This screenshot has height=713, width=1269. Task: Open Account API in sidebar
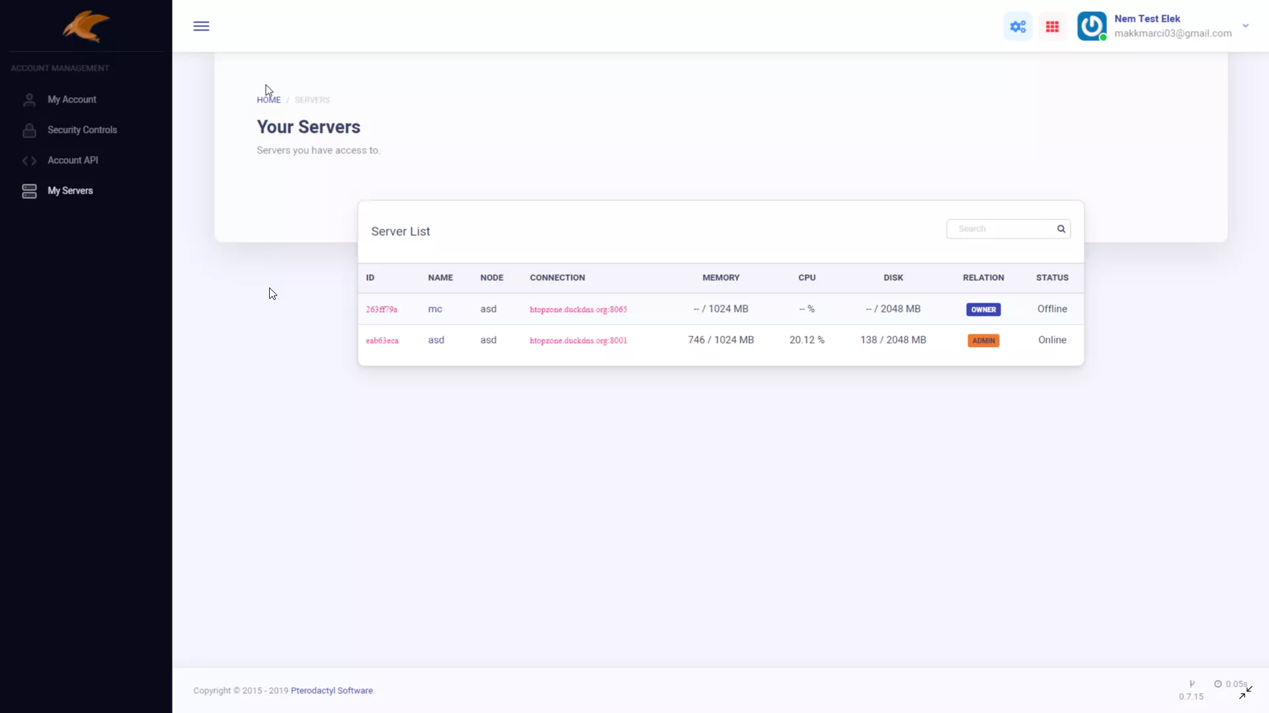73,161
